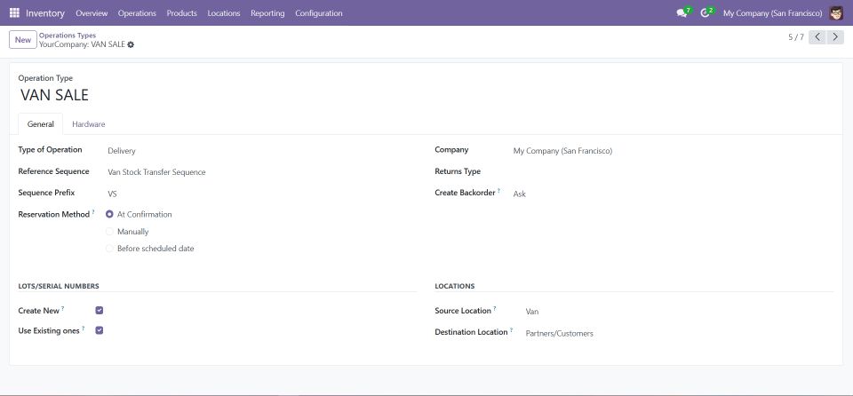Screen dimensions: 853x396
Task: Go to previous record with left arrow
Action: 817,37
